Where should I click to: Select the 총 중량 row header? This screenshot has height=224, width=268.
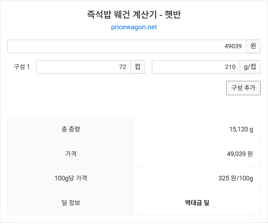[71, 129]
